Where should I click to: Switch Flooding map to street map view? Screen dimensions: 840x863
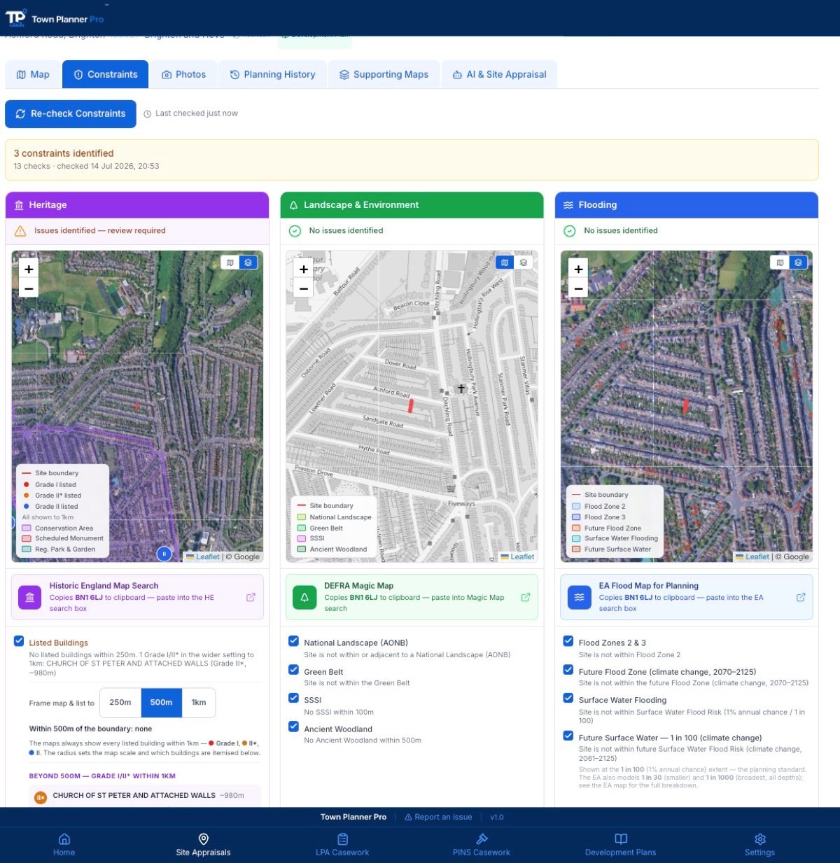click(780, 262)
